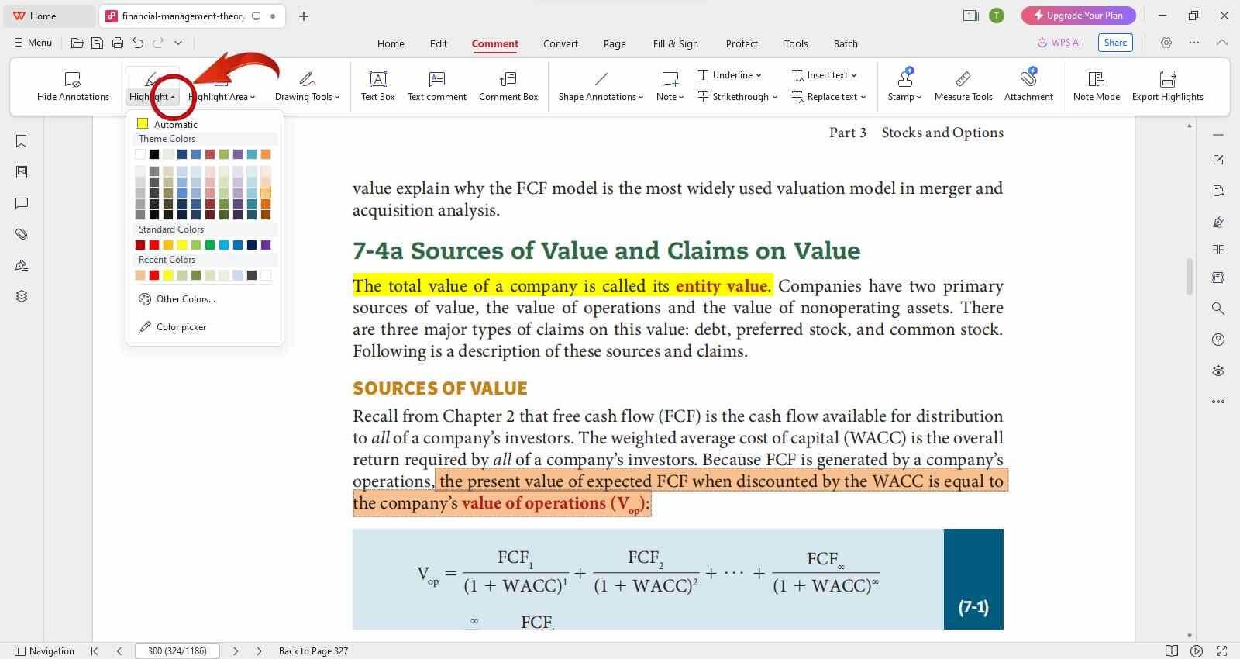
Task: Go to the next page
Action: 236,651
